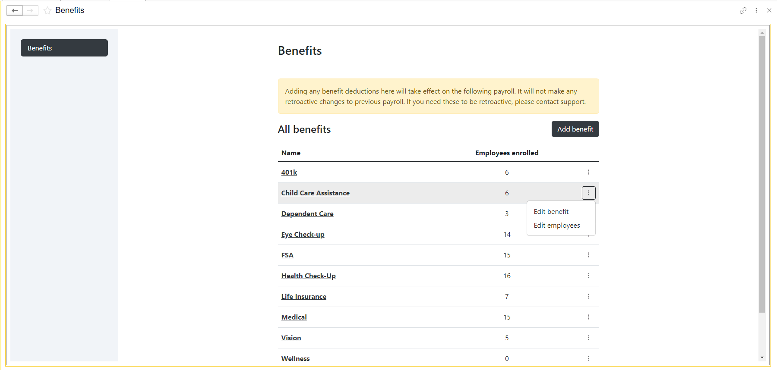
Task: Open the Medical benefit link
Action: pos(294,317)
